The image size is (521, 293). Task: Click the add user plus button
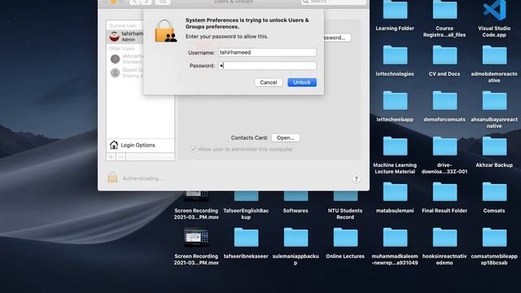(111, 157)
